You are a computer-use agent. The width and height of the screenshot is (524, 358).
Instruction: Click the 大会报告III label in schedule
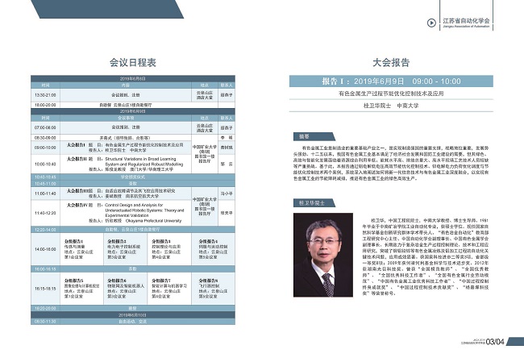(78, 191)
